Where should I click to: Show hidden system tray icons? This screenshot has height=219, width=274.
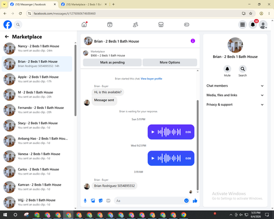(x=231, y=215)
